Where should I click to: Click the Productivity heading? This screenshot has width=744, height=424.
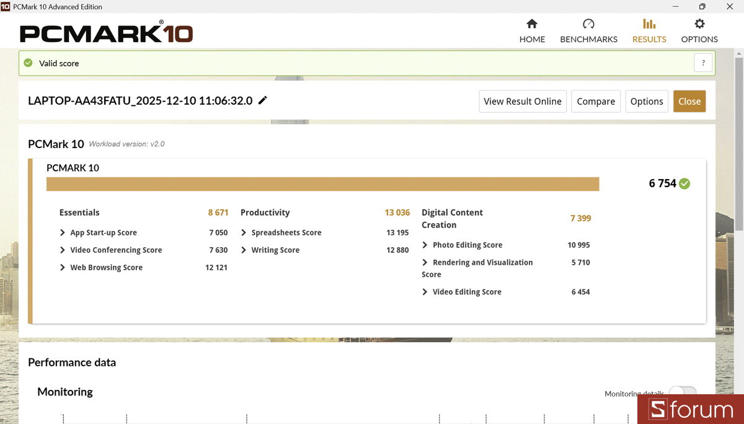click(x=265, y=212)
